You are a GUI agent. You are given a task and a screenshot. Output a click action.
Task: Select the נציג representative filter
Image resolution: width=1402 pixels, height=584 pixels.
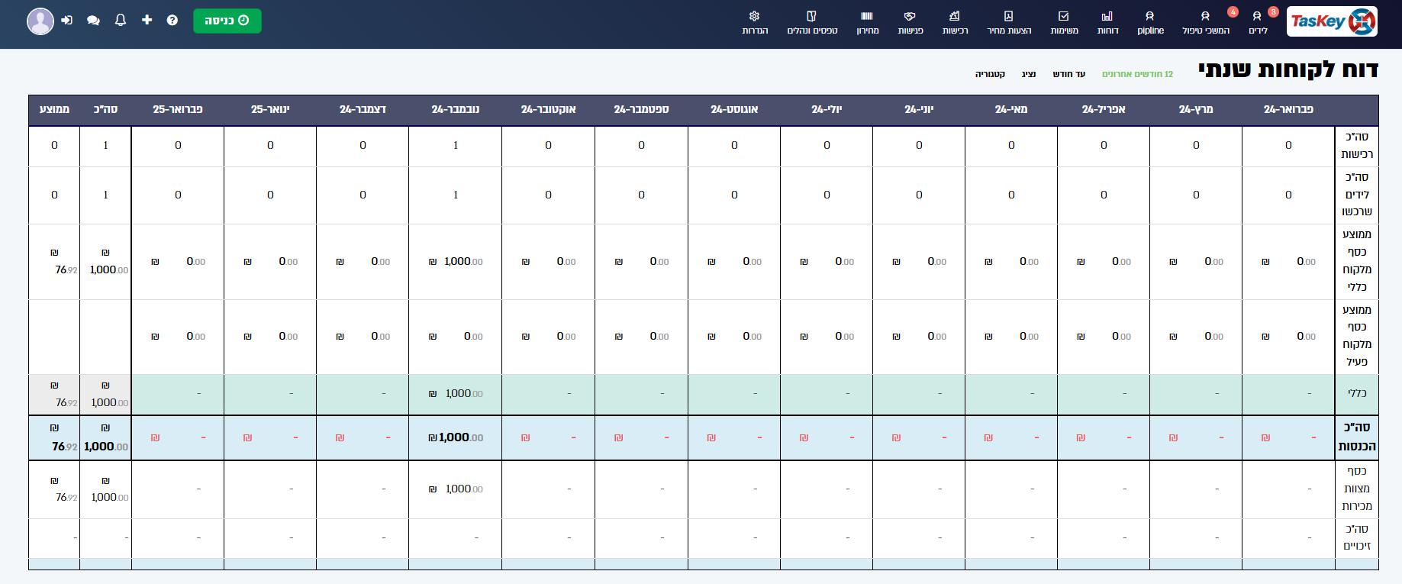[x=1029, y=74]
